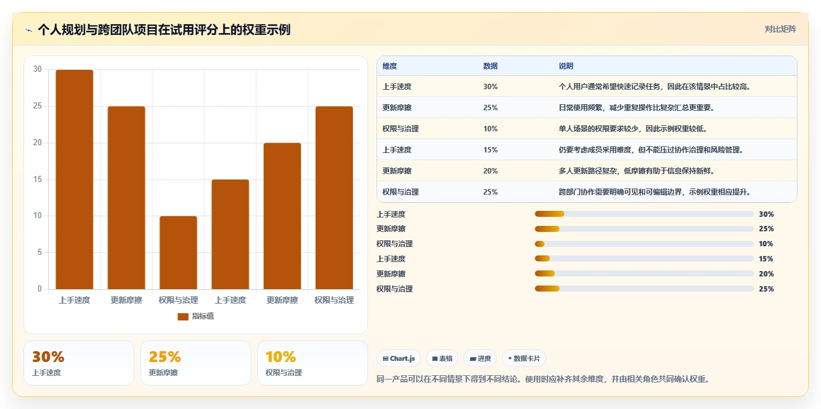
Task: Click the 权限与治理 progress bar showing 10%
Action: click(x=645, y=244)
